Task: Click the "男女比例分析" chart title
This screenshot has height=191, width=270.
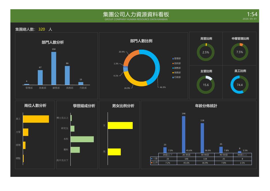Action: [123, 106]
